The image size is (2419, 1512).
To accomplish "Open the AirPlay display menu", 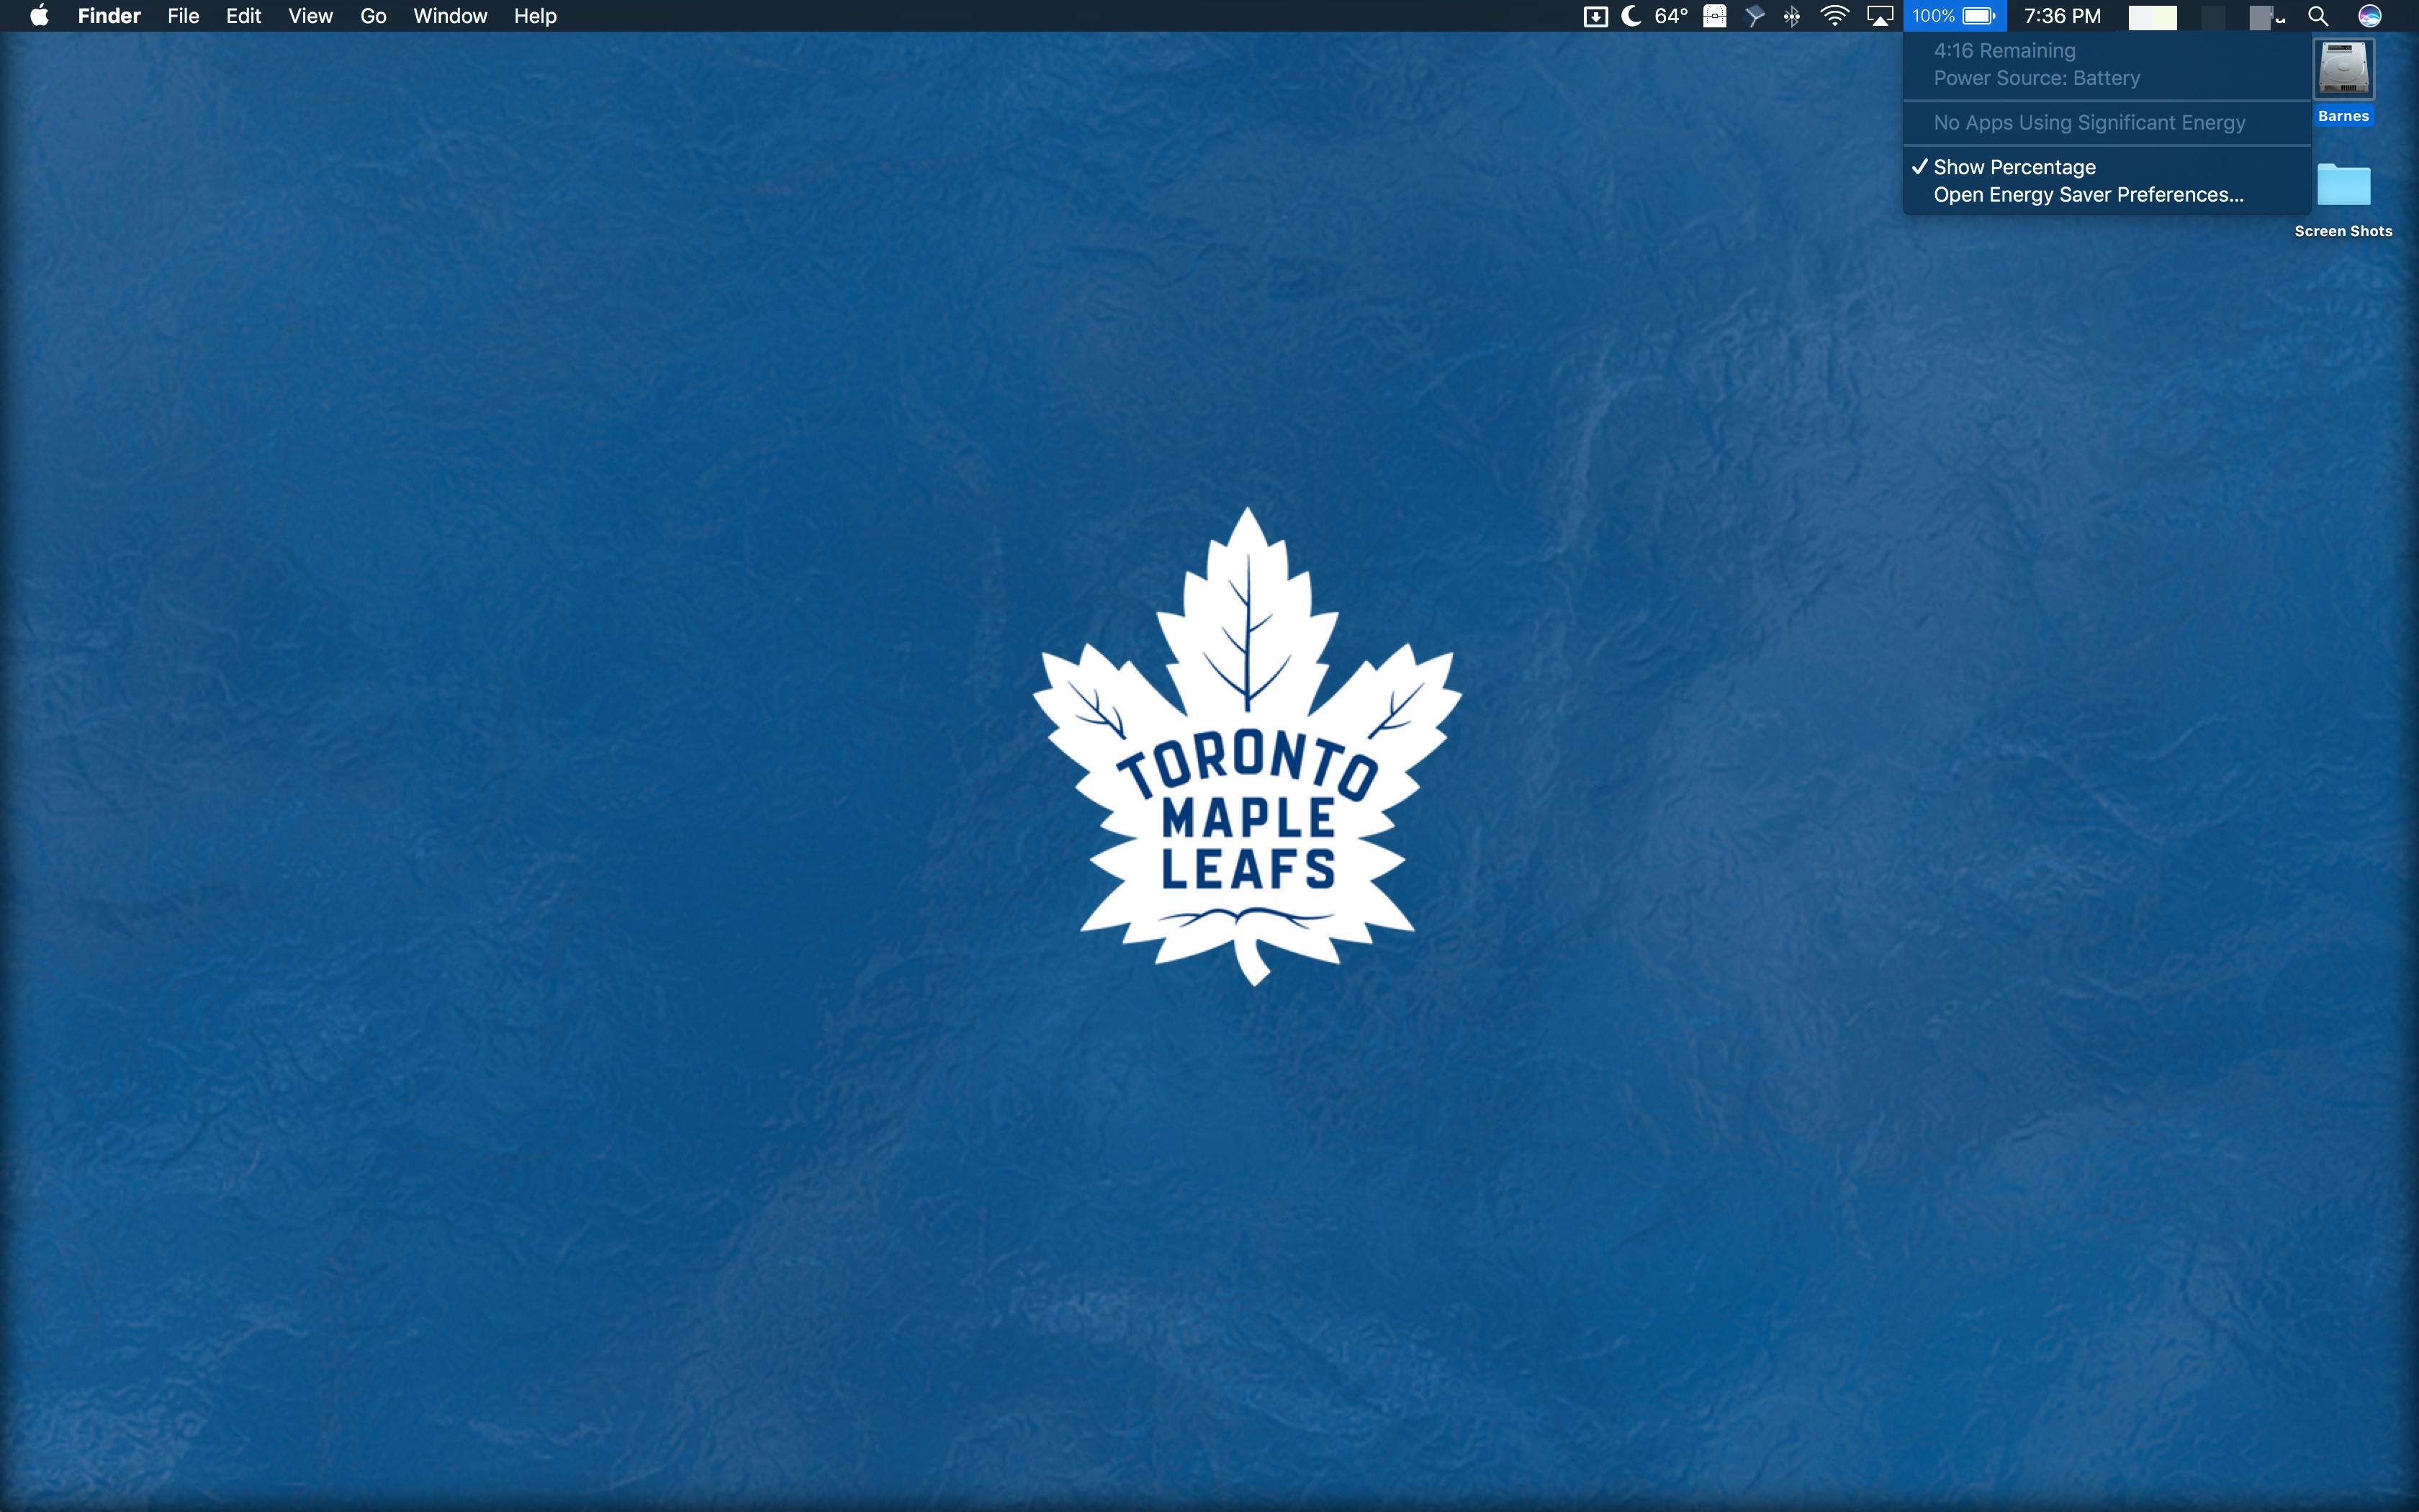I will 1880,16.
